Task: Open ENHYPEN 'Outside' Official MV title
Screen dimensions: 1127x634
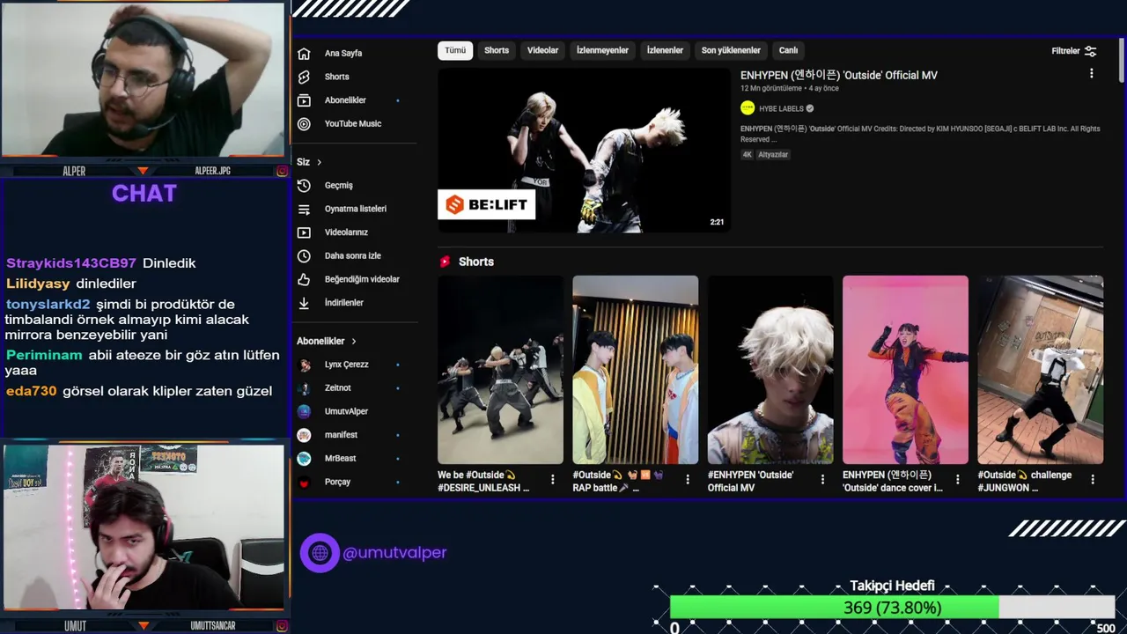Action: coord(839,76)
